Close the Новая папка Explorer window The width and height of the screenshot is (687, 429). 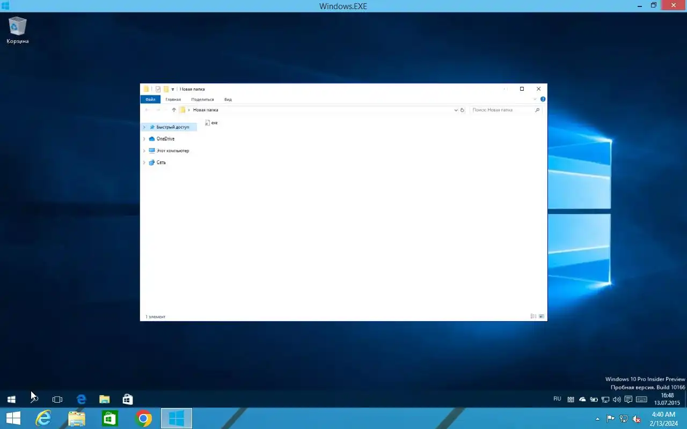click(x=538, y=89)
